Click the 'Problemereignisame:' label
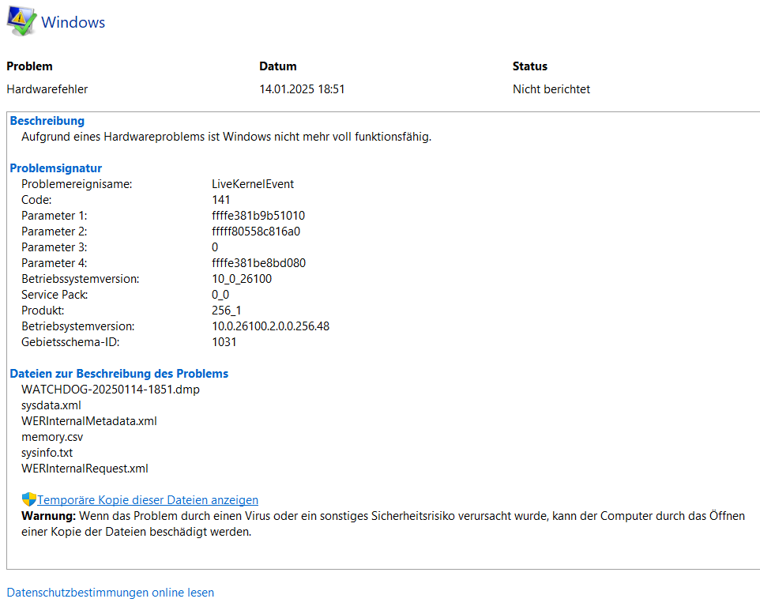 coord(77,184)
